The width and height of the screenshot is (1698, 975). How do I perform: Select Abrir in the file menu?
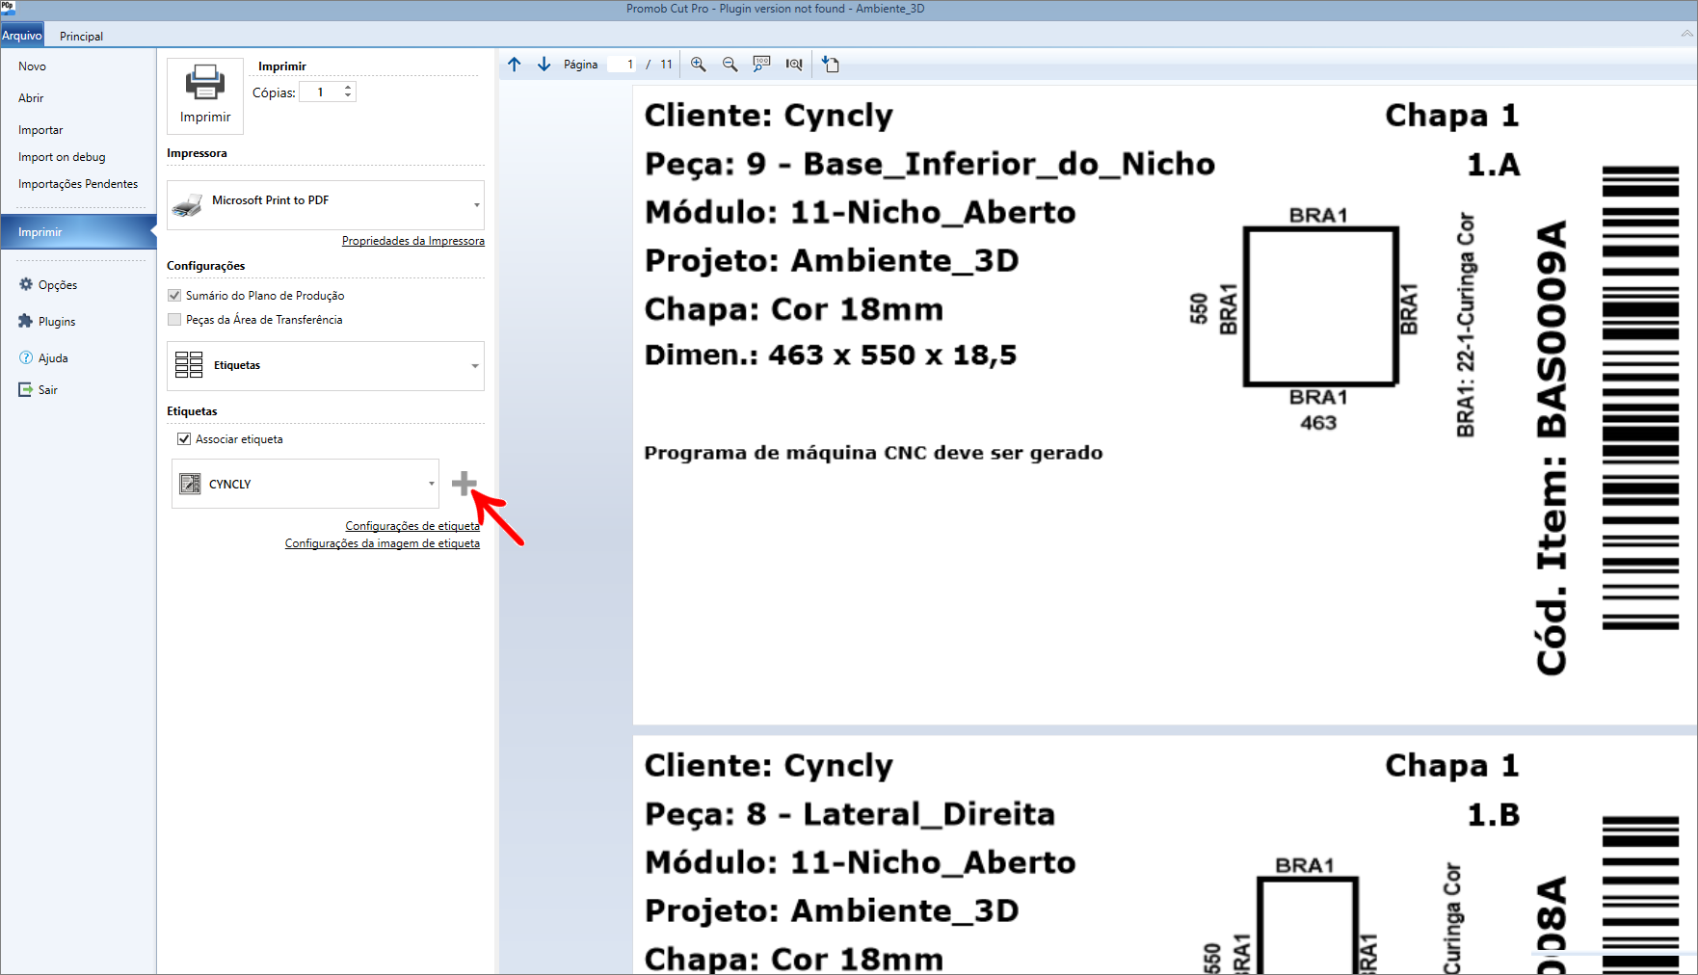tap(31, 98)
